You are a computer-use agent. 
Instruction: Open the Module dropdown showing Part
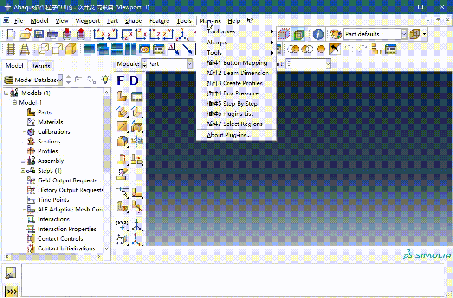[x=189, y=64]
